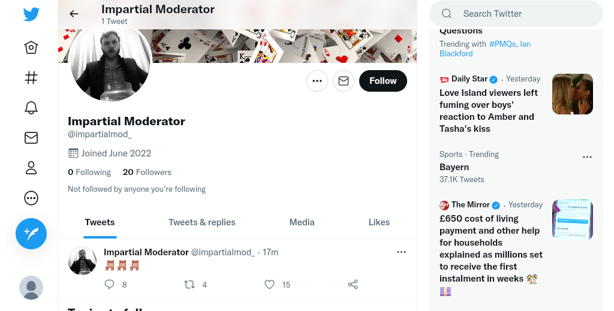
Task: Open Twitter home via bird logo
Action: tap(31, 14)
